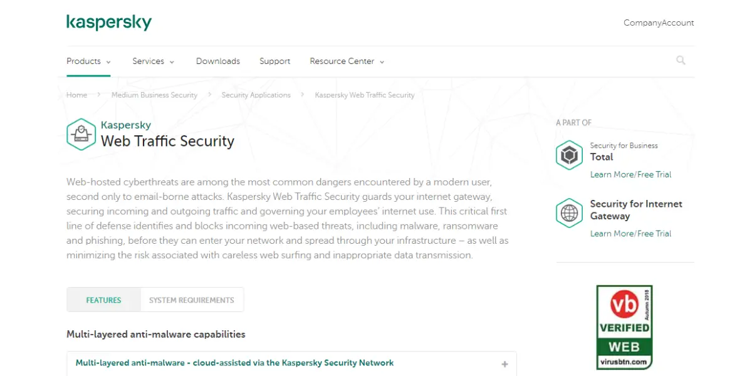Click the Security for Internet Gateway globe icon
Viewport: 752px width, 376px height.
[x=569, y=213]
